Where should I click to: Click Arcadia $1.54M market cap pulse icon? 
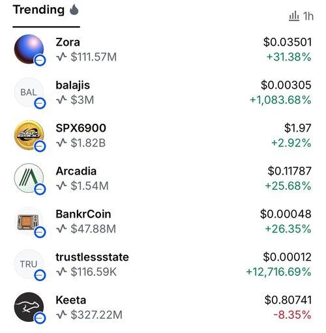coord(61,186)
